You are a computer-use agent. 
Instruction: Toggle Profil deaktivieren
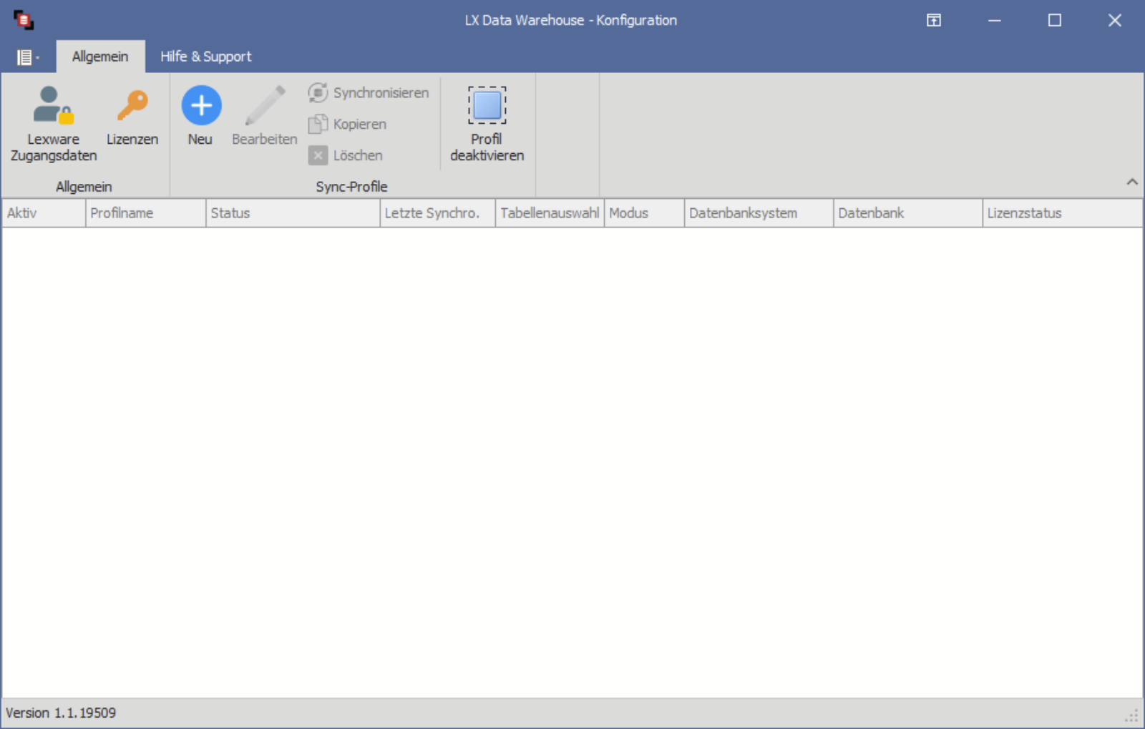click(x=487, y=123)
